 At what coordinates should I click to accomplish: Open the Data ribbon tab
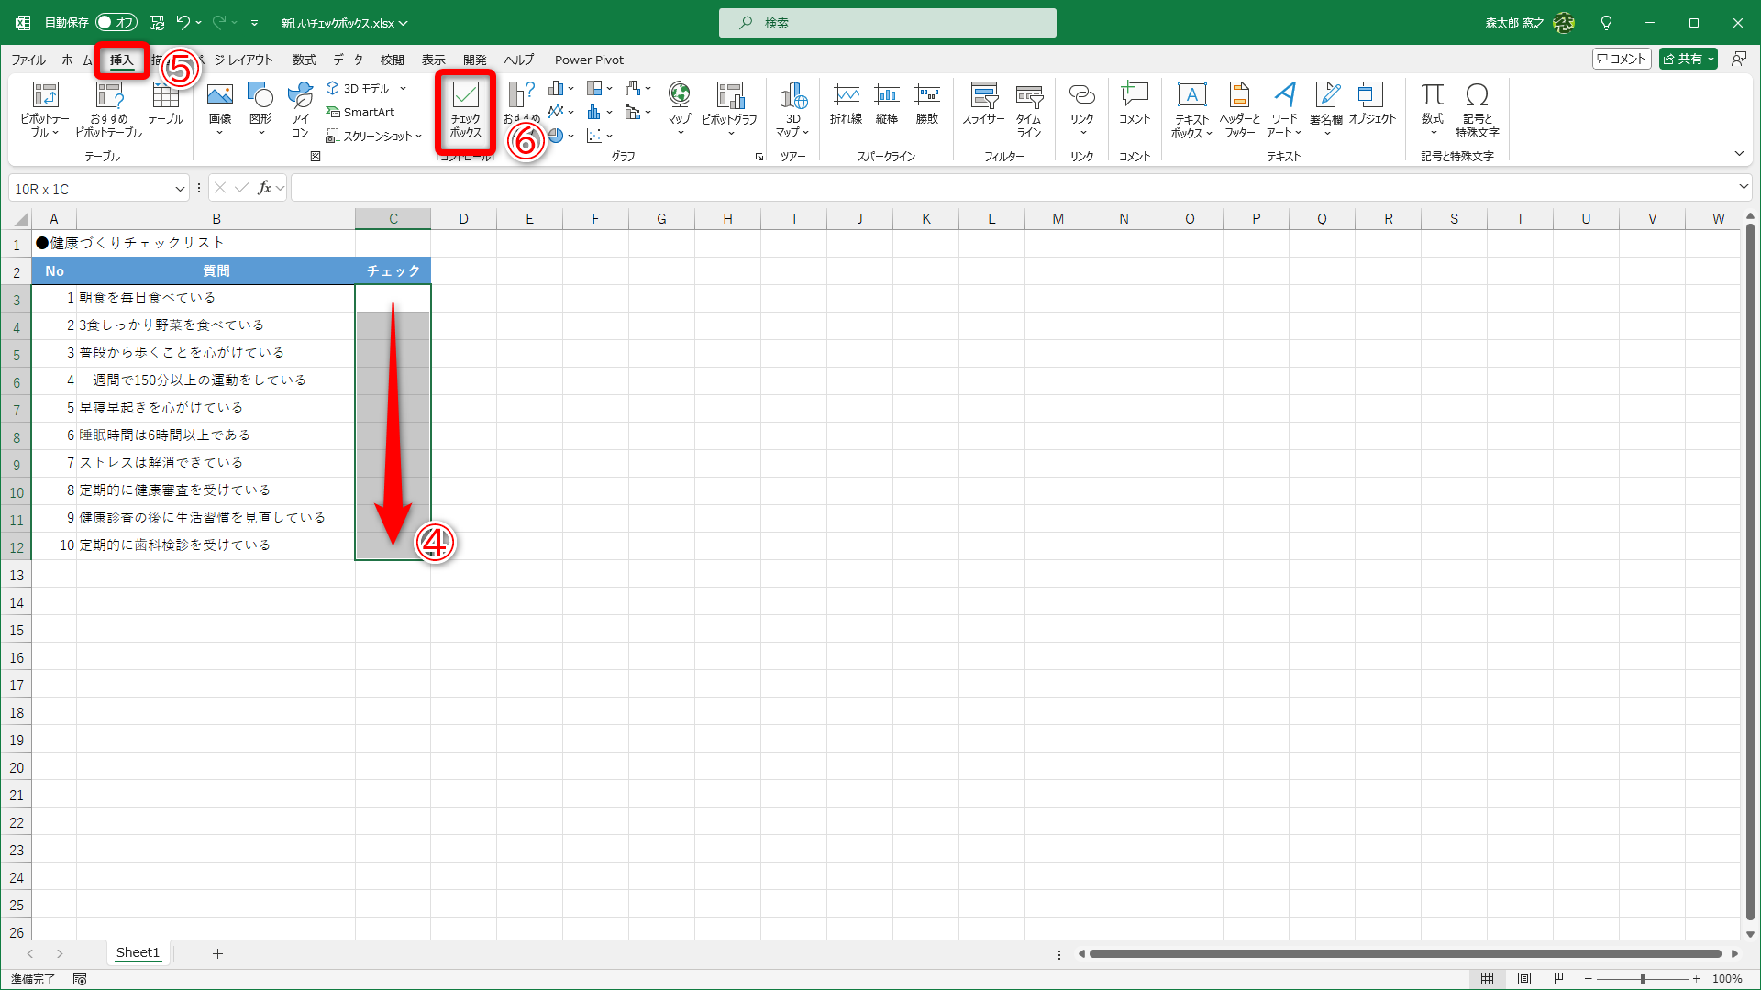pos(348,60)
